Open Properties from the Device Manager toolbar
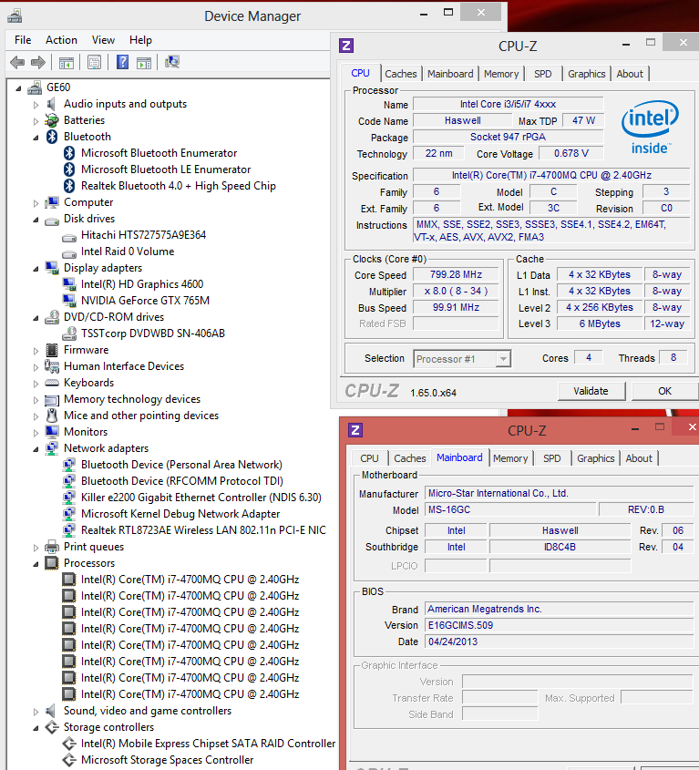Screen dimensions: 699x770 click(x=93, y=62)
